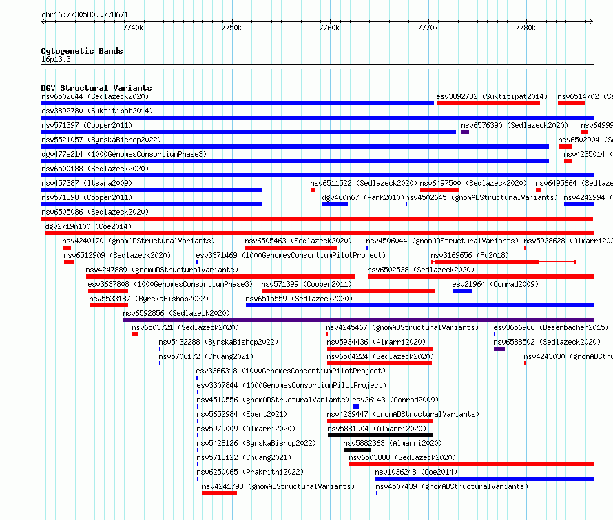Screen dimensions: 613x520
Task: Select the black nsv5881904 (Almarri2020) bar
Action: coord(380,435)
